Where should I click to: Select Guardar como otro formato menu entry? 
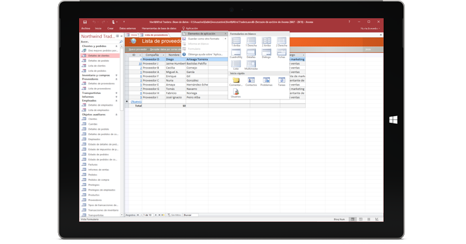203,39
